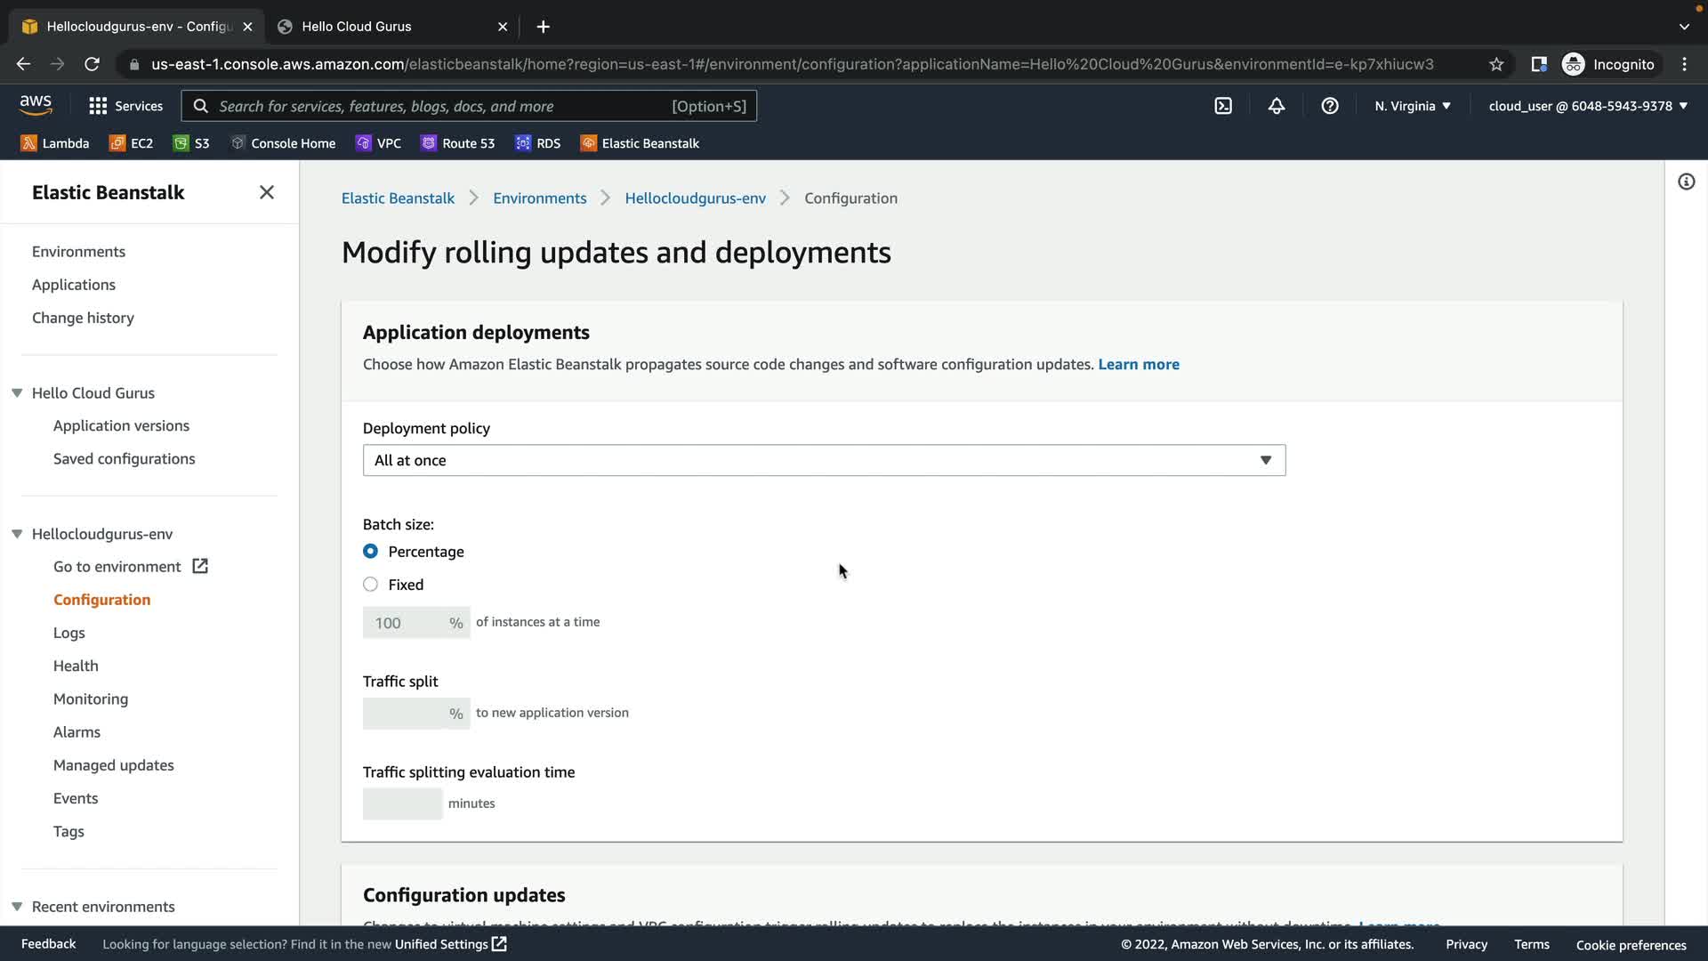Click the info panel icon at right
The width and height of the screenshot is (1708, 961).
(x=1686, y=182)
